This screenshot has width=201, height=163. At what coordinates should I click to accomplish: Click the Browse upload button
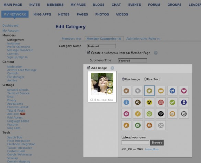(x=157, y=143)
